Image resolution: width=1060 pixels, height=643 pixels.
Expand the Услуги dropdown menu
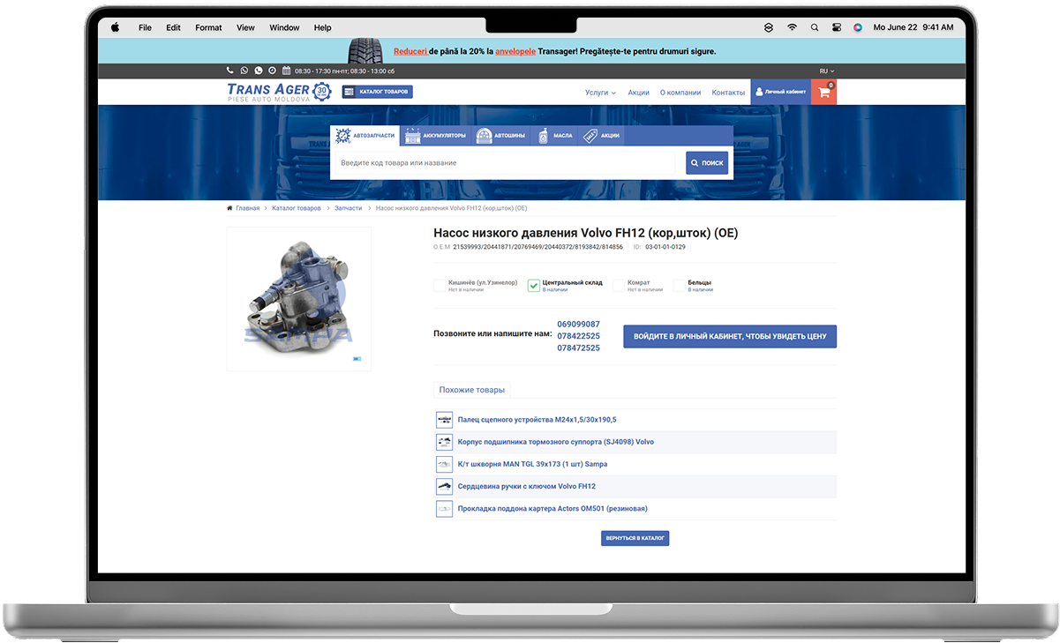tap(600, 92)
